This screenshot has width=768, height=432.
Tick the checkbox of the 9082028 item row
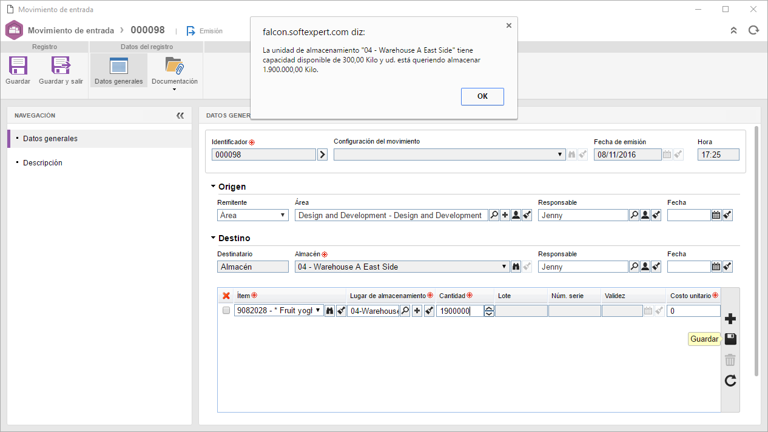click(x=226, y=311)
